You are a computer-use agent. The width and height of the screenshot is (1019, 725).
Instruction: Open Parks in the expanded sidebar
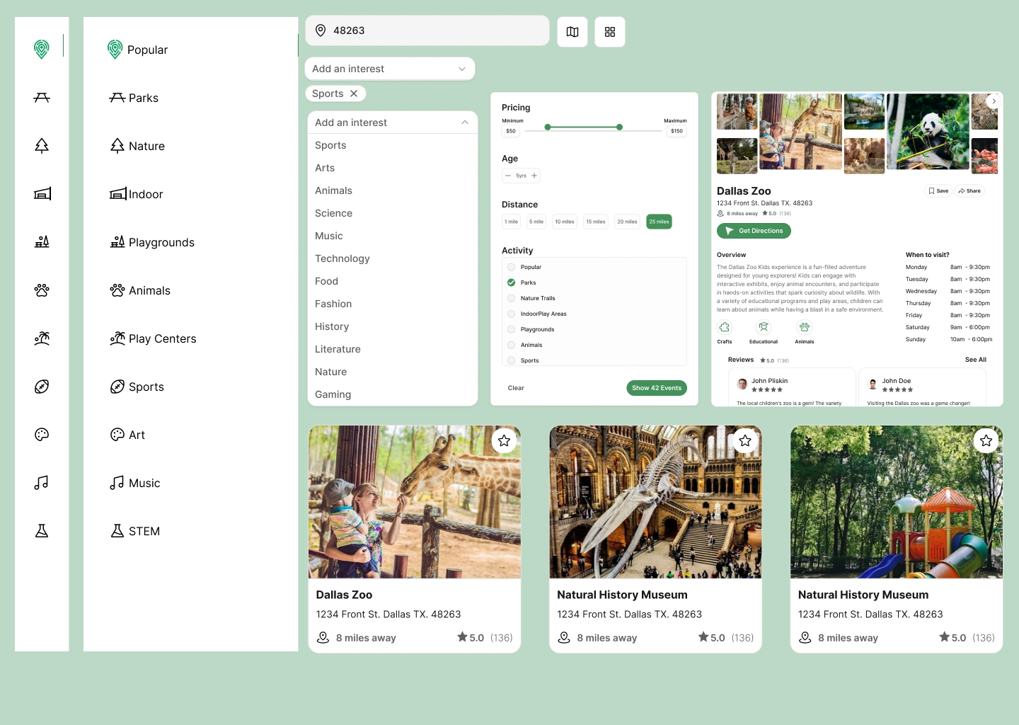pyautogui.click(x=134, y=98)
